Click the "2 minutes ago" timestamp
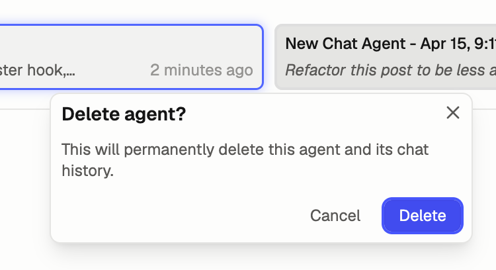 [201, 69]
